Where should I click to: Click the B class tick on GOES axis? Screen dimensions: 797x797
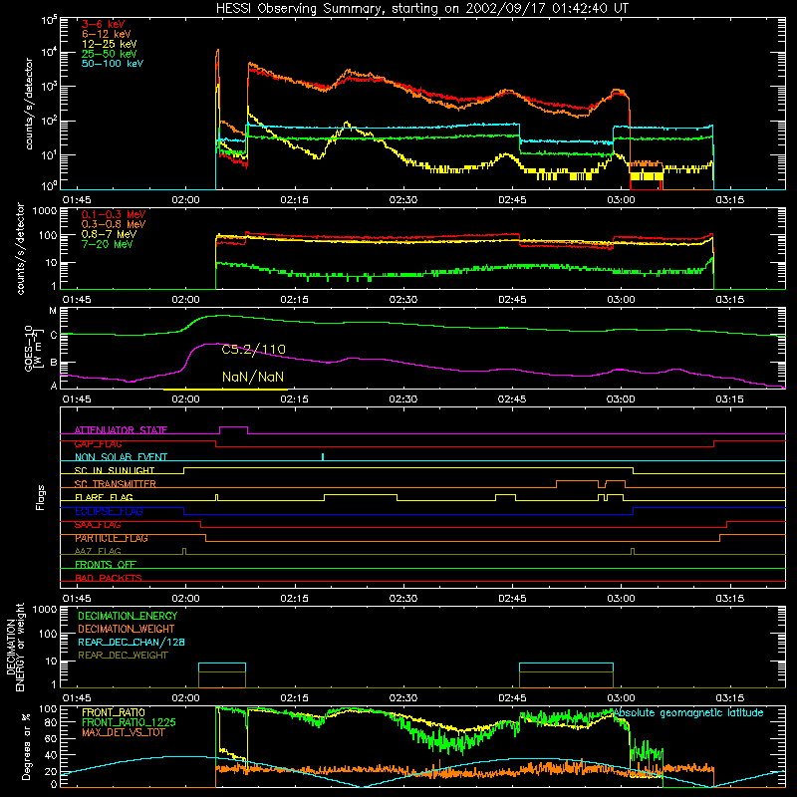pyautogui.click(x=53, y=363)
